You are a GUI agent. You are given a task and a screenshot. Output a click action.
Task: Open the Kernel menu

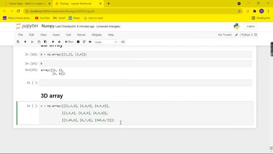(81, 35)
